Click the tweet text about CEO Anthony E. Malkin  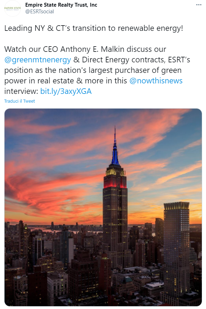pos(85,49)
